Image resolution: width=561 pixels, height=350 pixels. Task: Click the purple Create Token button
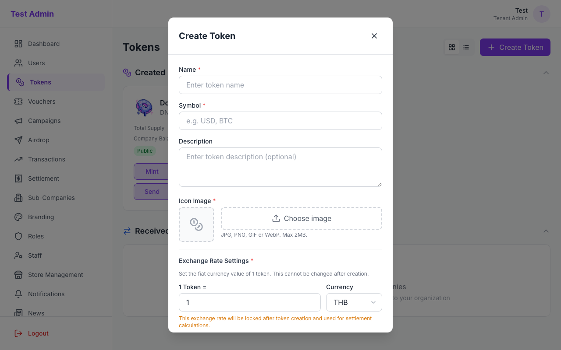515,47
